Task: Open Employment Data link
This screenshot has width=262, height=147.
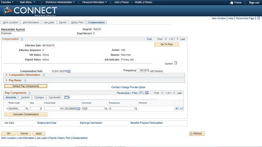Action: pos(47,123)
